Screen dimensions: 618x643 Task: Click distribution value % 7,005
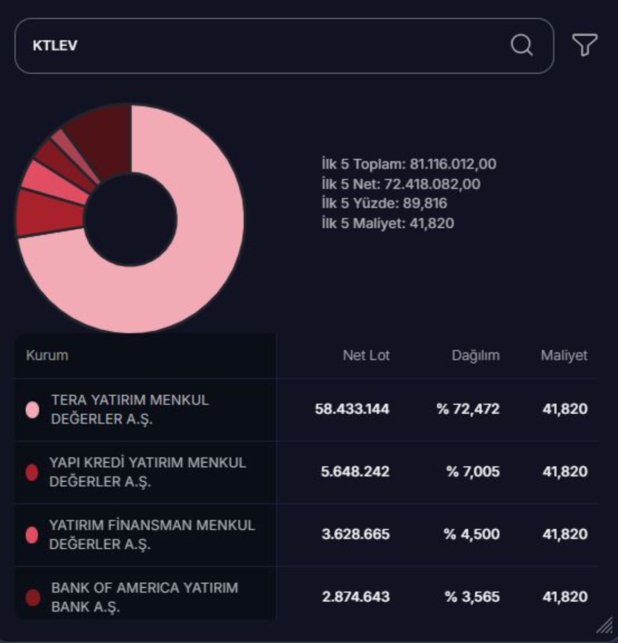point(473,472)
